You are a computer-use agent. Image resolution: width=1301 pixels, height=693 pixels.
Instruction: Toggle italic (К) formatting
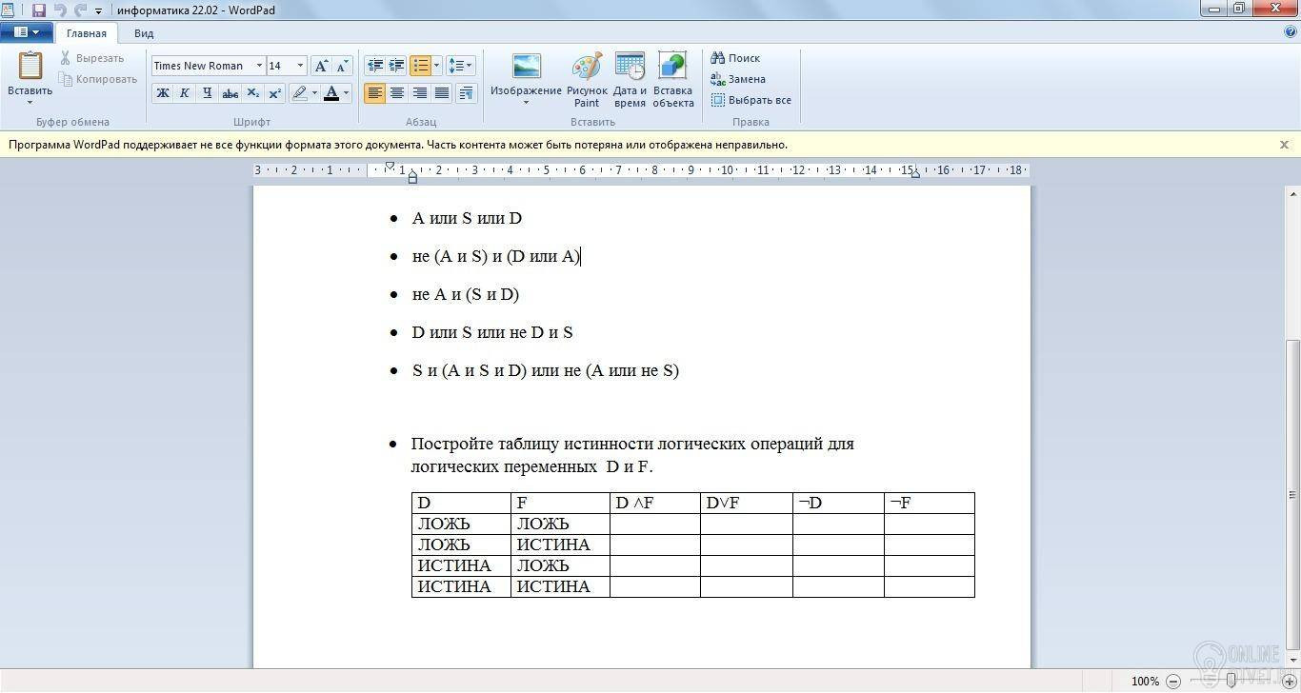pos(185,93)
